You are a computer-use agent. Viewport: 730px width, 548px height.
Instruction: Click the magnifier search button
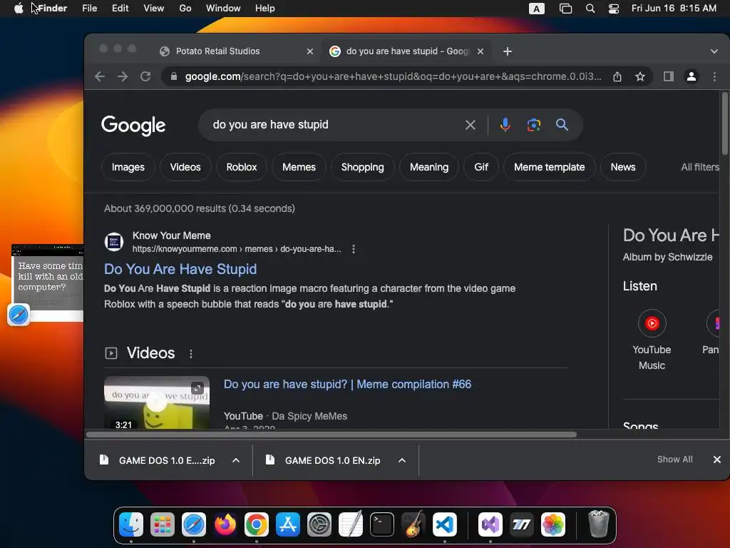pos(562,125)
